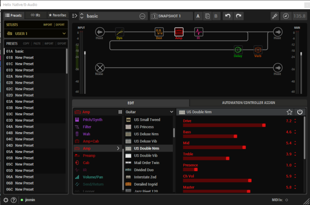Click the setlist IMPORT button
Screen dimensions: 310x205
point(48,25)
